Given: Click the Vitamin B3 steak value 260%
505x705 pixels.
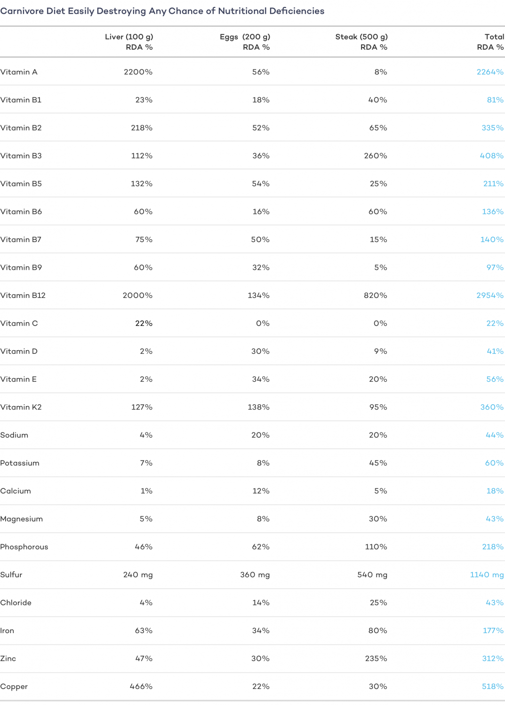Looking at the screenshot, I should 376,156.
